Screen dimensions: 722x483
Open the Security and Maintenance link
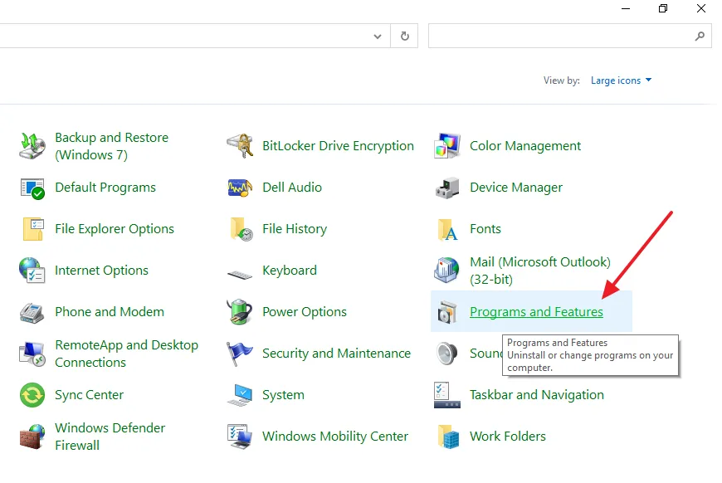(336, 354)
